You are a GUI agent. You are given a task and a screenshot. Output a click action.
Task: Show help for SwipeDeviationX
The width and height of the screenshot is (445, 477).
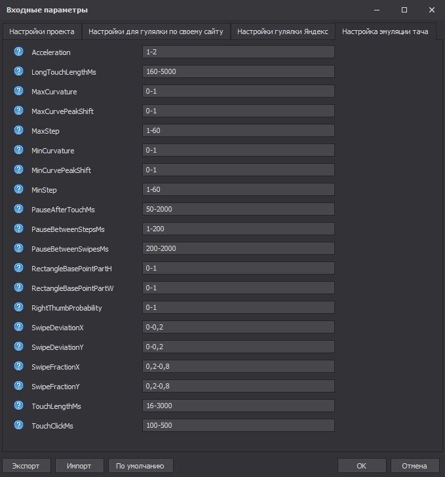click(x=18, y=327)
